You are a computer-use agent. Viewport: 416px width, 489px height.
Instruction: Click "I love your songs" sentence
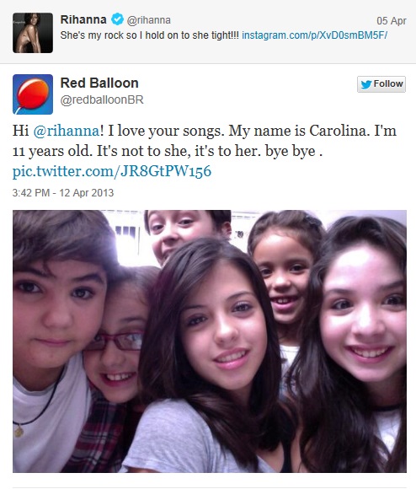[166, 131]
